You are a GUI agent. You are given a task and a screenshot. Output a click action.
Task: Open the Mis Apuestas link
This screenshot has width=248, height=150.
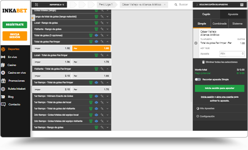(207, 109)
